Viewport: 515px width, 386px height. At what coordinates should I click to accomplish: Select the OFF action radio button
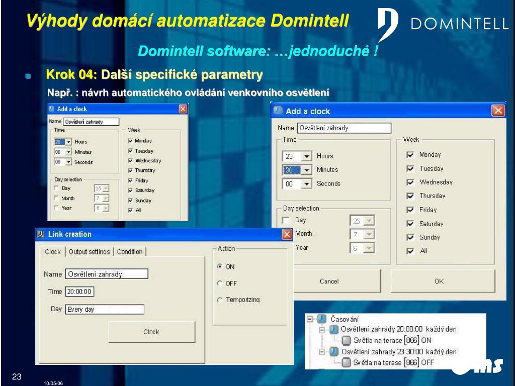click(x=220, y=283)
